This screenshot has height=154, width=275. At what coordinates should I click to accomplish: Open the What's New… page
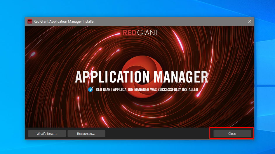47,134
